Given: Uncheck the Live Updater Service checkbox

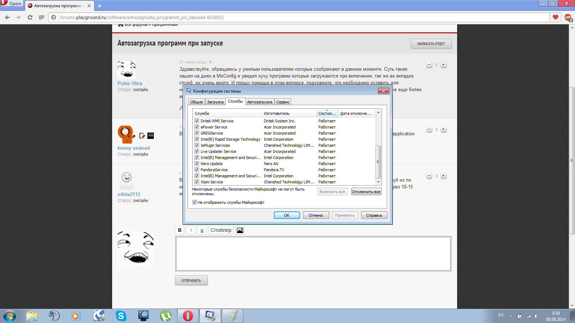Looking at the screenshot, I should click(x=197, y=151).
